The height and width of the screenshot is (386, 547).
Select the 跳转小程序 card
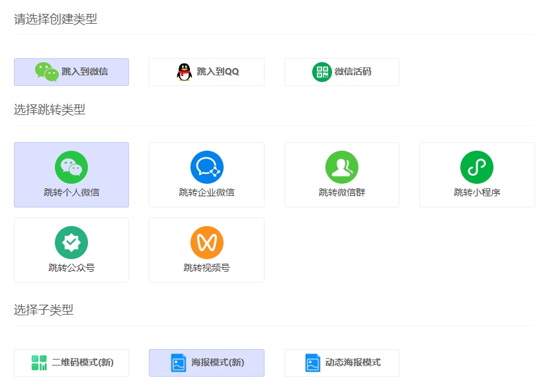coord(477,174)
